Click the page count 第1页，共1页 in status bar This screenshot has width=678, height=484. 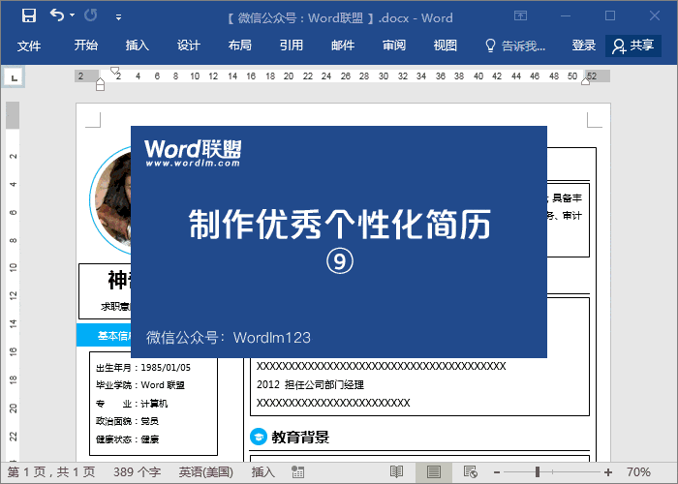coord(51,472)
